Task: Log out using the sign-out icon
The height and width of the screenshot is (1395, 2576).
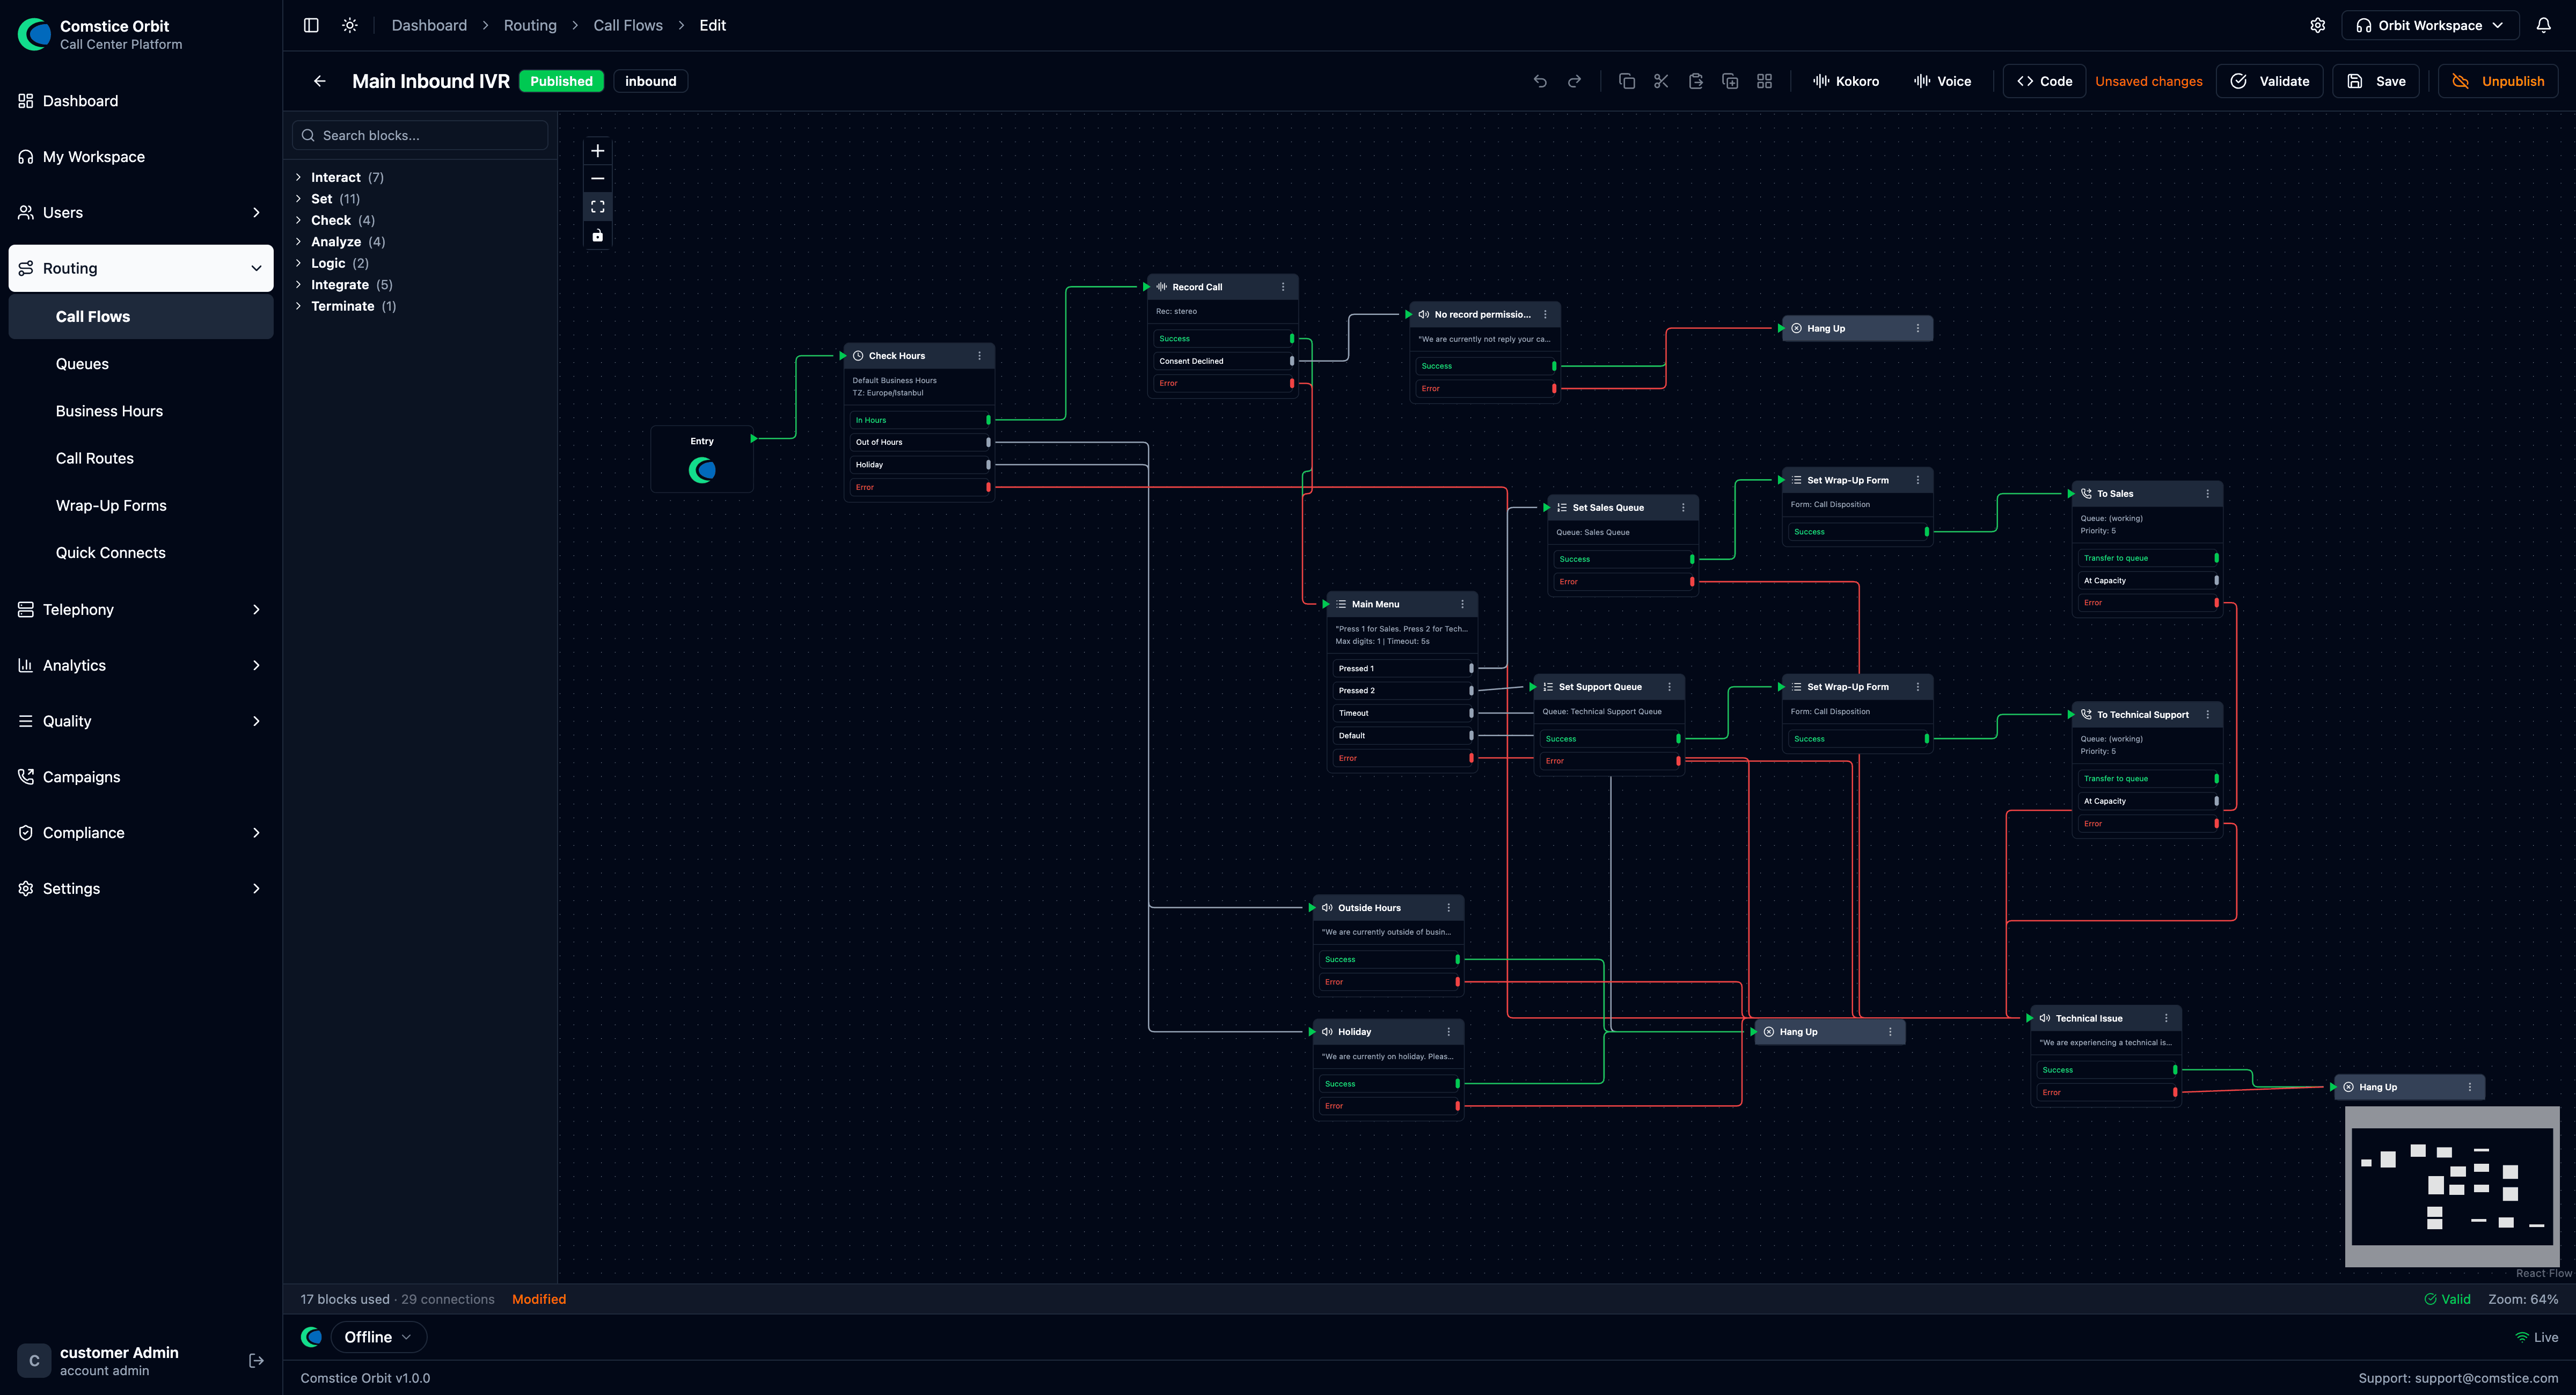Action: 256,1360
